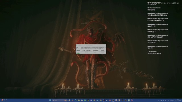Open the green Spotify-like taskbar icon
The height and width of the screenshot is (102, 182).
[85, 100]
